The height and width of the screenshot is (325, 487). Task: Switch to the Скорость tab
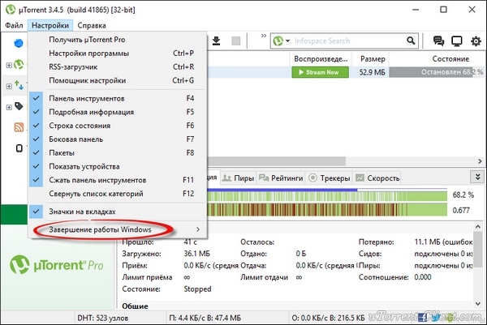coord(377,178)
